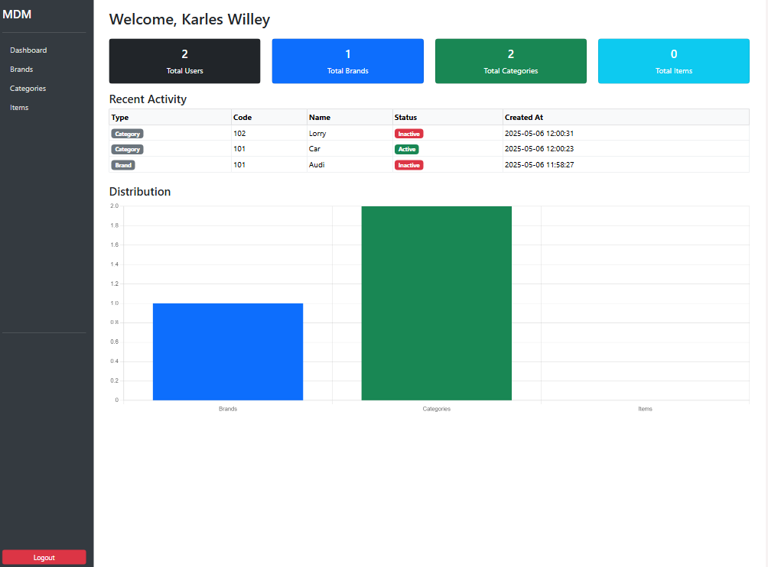The image size is (768, 567).
Task: Click the Inactive badge in the Audi row
Action: click(409, 165)
